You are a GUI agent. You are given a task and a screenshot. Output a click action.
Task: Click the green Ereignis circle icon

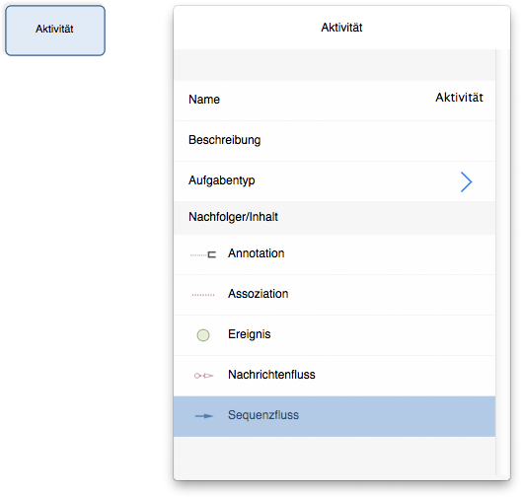pos(203,335)
